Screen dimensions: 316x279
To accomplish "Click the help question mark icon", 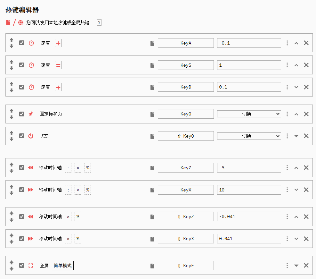I will click(99, 22).
